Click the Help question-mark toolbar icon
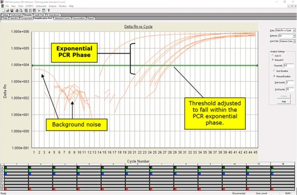The width and height of the screenshot is (297, 195). click(x=49, y=11)
